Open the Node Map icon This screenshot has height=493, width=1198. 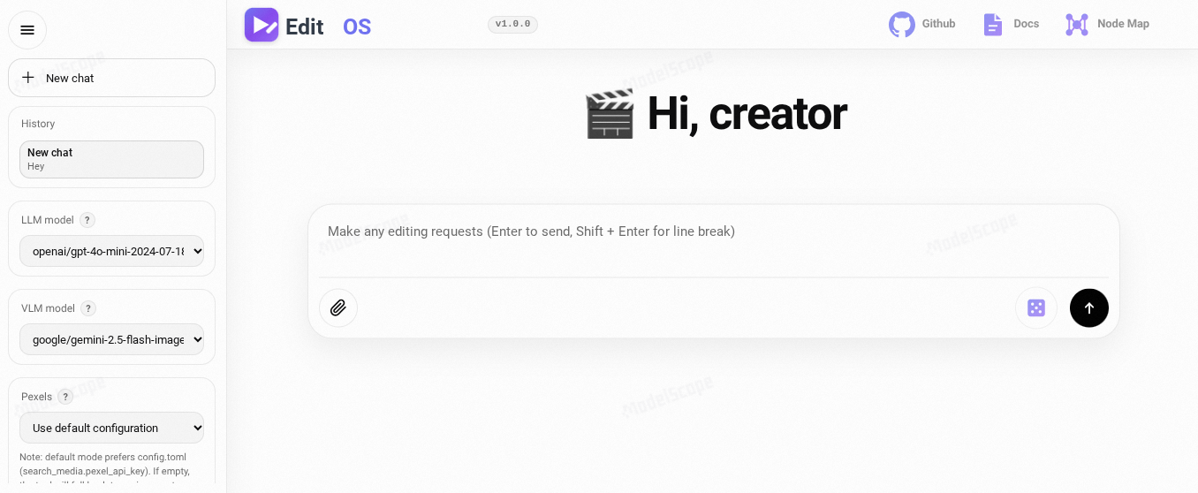tap(1077, 24)
